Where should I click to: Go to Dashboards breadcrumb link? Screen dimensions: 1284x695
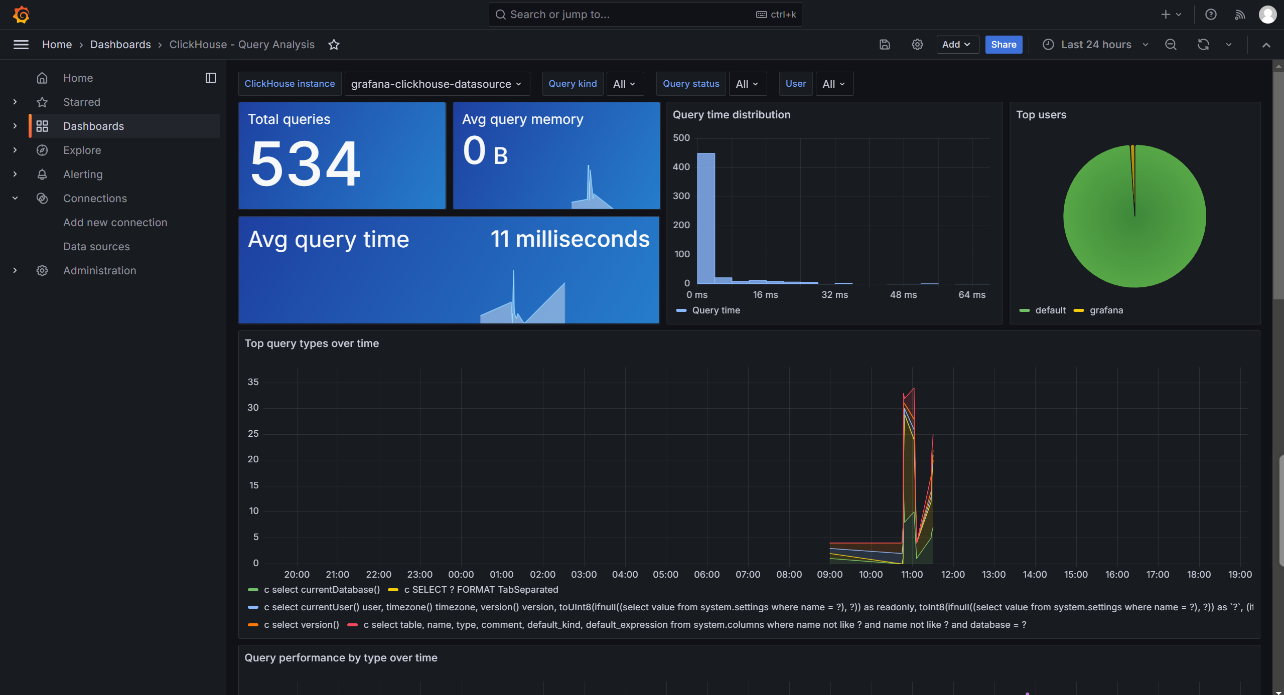click(120, 45)
